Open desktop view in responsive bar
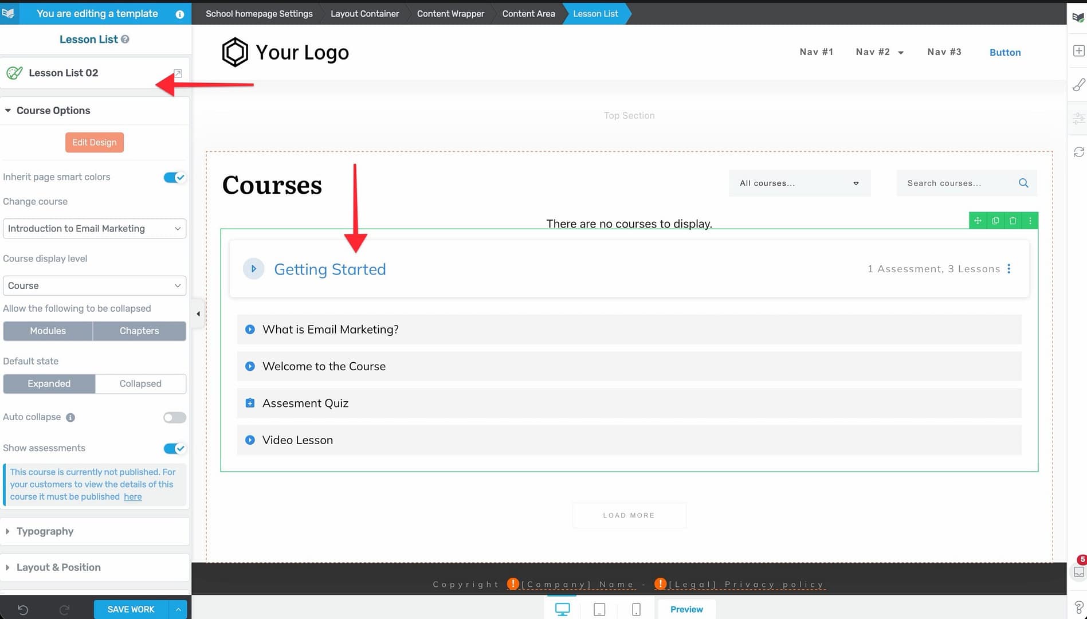Viewport: 1087px width, 619px height. point(562,609)
